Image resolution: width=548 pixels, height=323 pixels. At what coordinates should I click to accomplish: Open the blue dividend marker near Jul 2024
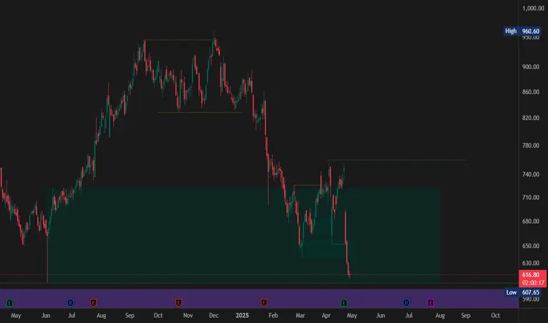[70, 302]
